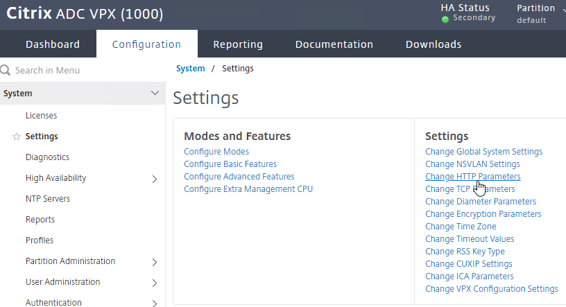
Task: Open Change ICA Parameters link
Action: pyautogui.click(x=470, y=277)
